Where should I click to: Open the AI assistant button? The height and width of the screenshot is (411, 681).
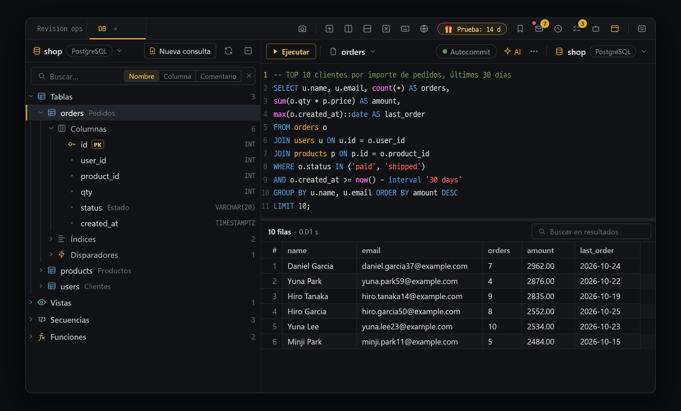[x=512, y=52]
